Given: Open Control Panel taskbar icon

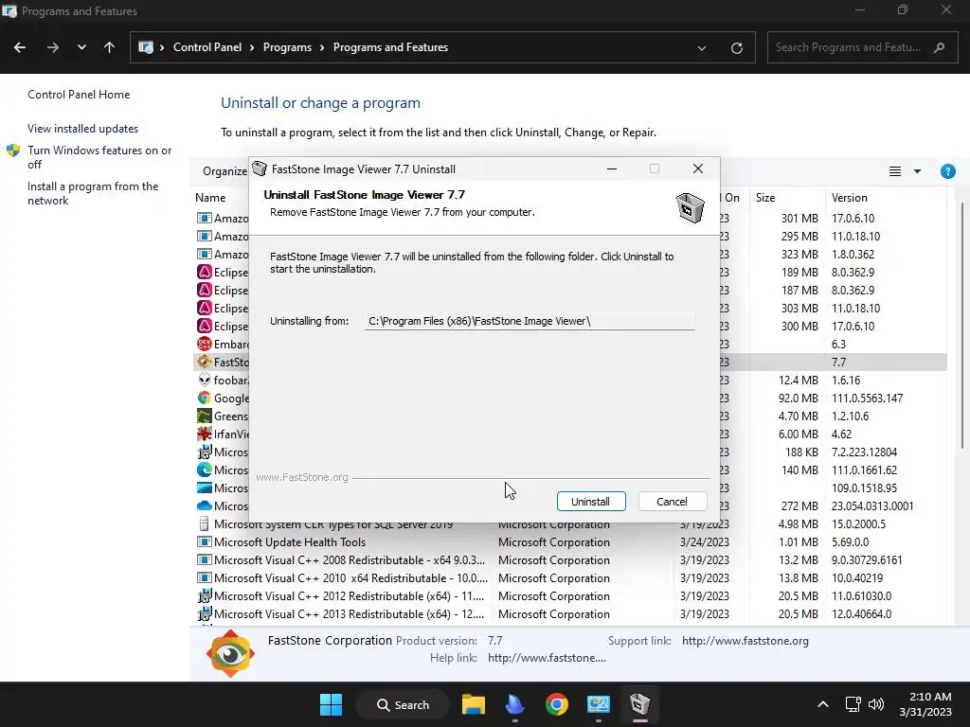Looking at the screenshot, I should (x=599, y=704).
